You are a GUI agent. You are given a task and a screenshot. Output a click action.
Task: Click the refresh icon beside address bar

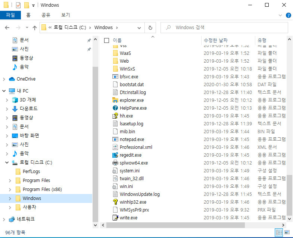click(150, 28)
